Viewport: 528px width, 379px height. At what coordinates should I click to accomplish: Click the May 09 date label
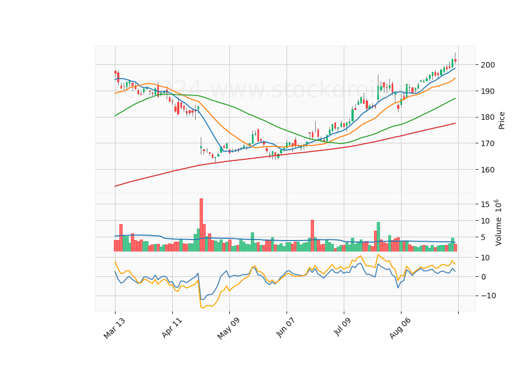tap(228, 328)
